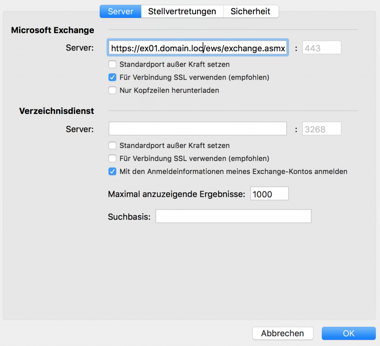The height and width of the screenshot is (346, 380).
Task: Click the directory port field showing 3268
Action: (x=322, y=129)
